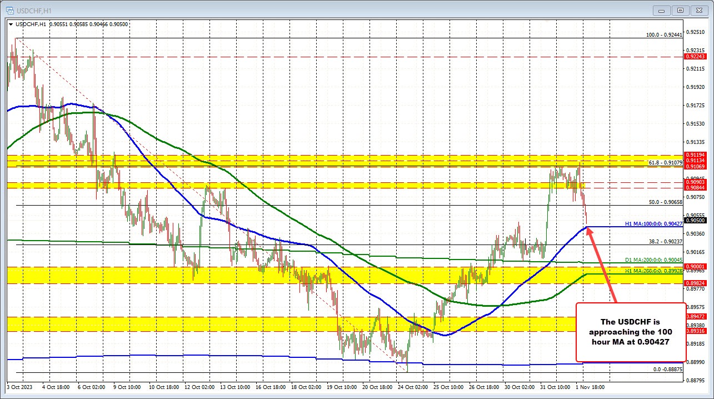Click the H1 MA:200 0.89926 label
714x399 pixels.
(653, 271)
